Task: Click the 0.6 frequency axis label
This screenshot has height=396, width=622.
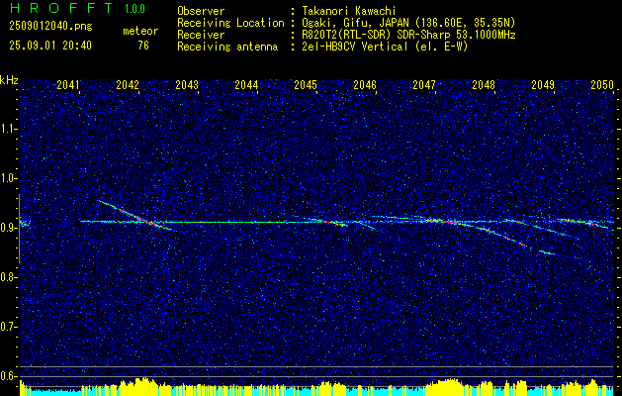Action: coord(9,376)
